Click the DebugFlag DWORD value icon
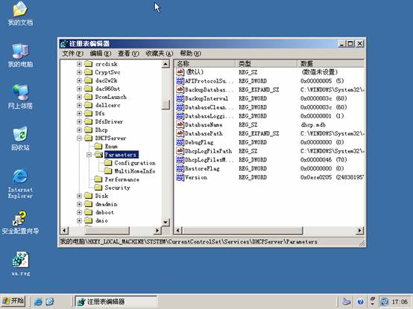 [x=180, y=142]
